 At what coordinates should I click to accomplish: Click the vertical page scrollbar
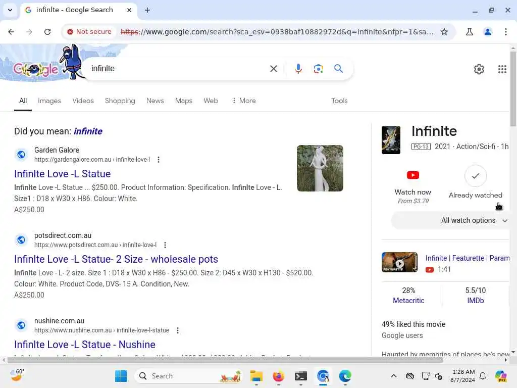pos(513,89)
